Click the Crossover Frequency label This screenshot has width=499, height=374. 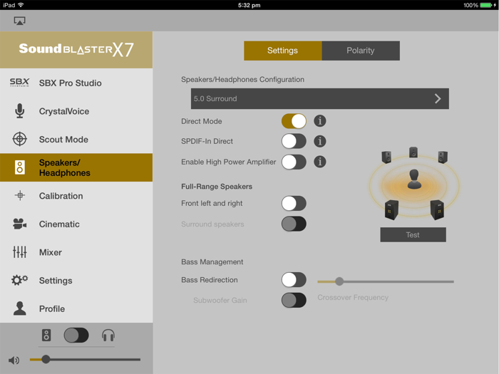pos(353,297)
